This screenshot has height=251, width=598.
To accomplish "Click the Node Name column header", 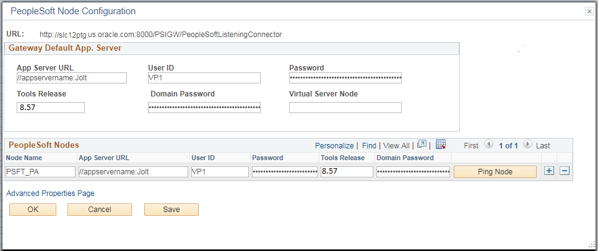I will click(24, 158).
